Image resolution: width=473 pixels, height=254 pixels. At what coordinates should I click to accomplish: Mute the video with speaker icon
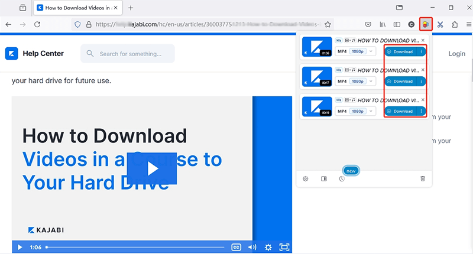click(252, 248)
